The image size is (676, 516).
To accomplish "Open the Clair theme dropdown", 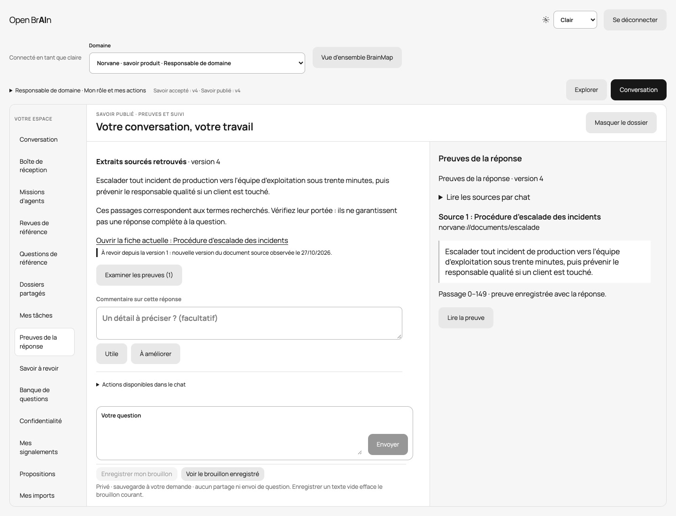I will [575, 20].
